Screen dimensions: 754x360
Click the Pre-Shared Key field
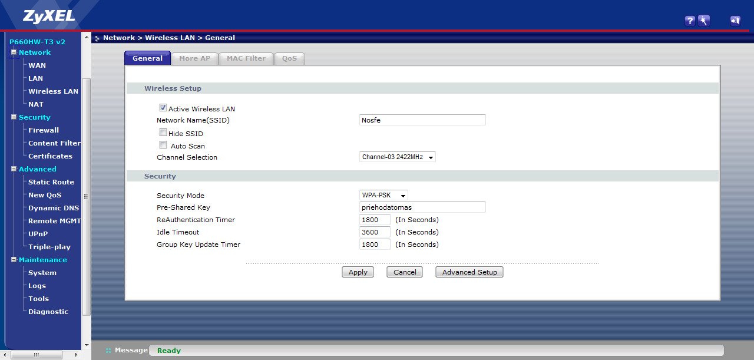[422, 207]
